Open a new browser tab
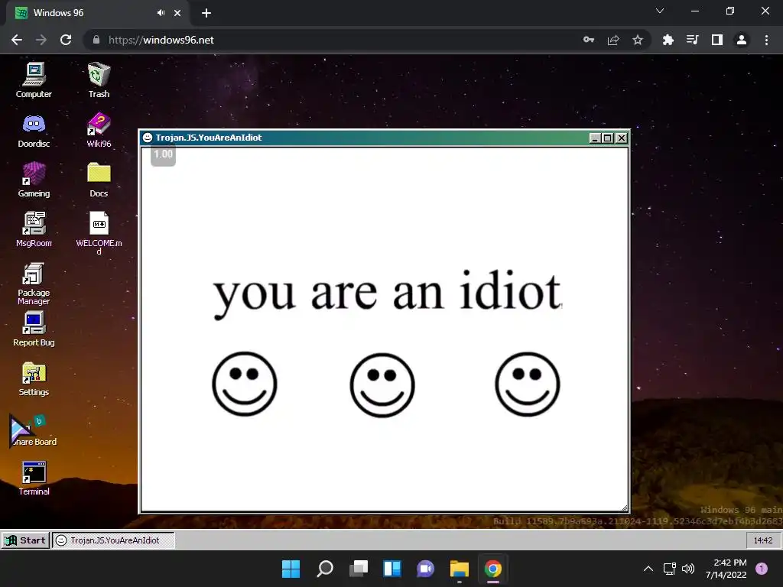Image resolution: width=783 pixels, height=587 pixels. tap(206, 13)
